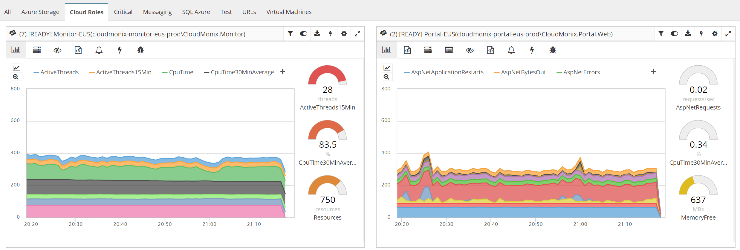Open alerts bell in Monitor-EUS toolbar
The image size is (740, 250).
(99, 50)
